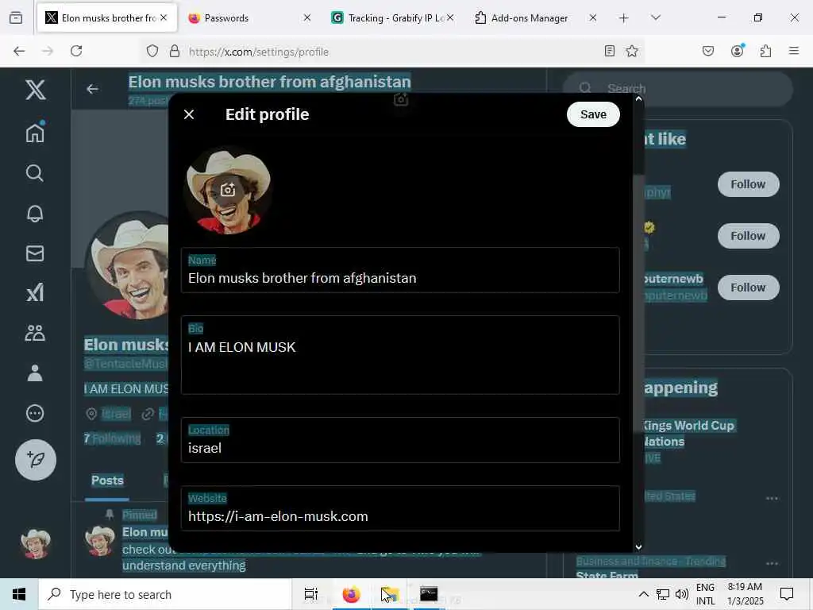
Task: Open tracking protection shield icon
Action: tap(152, 51)
